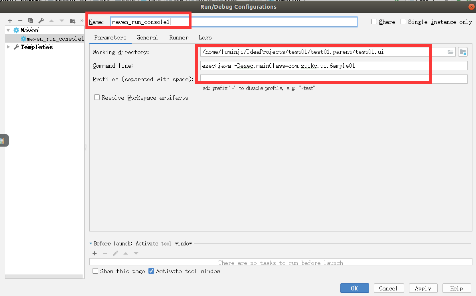This screenshot has height=296, width=476.
Task: Copy configuration using duplicate icon
Action: point(31,21)
